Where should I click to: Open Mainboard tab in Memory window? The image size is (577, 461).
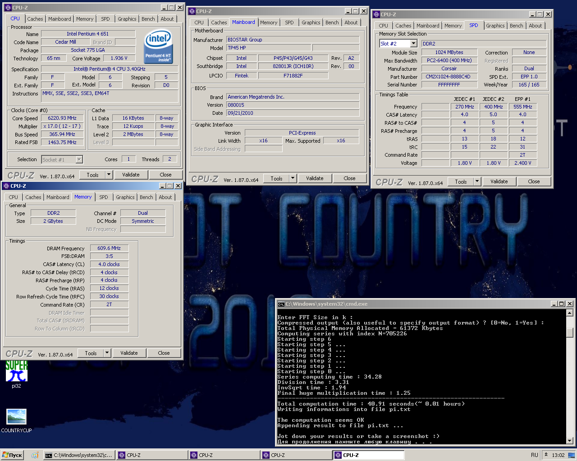point(58,197)
